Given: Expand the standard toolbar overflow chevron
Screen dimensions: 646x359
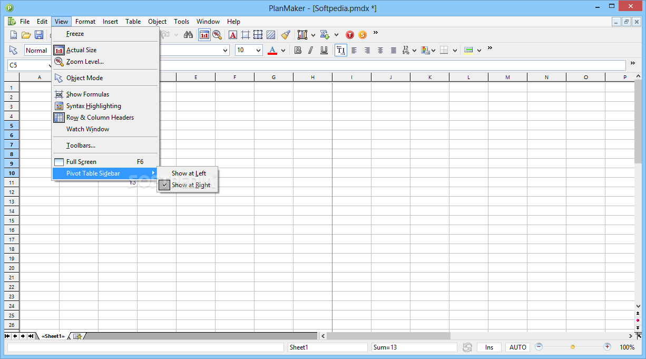Looking at the screenshot, I should click(376, 33).
